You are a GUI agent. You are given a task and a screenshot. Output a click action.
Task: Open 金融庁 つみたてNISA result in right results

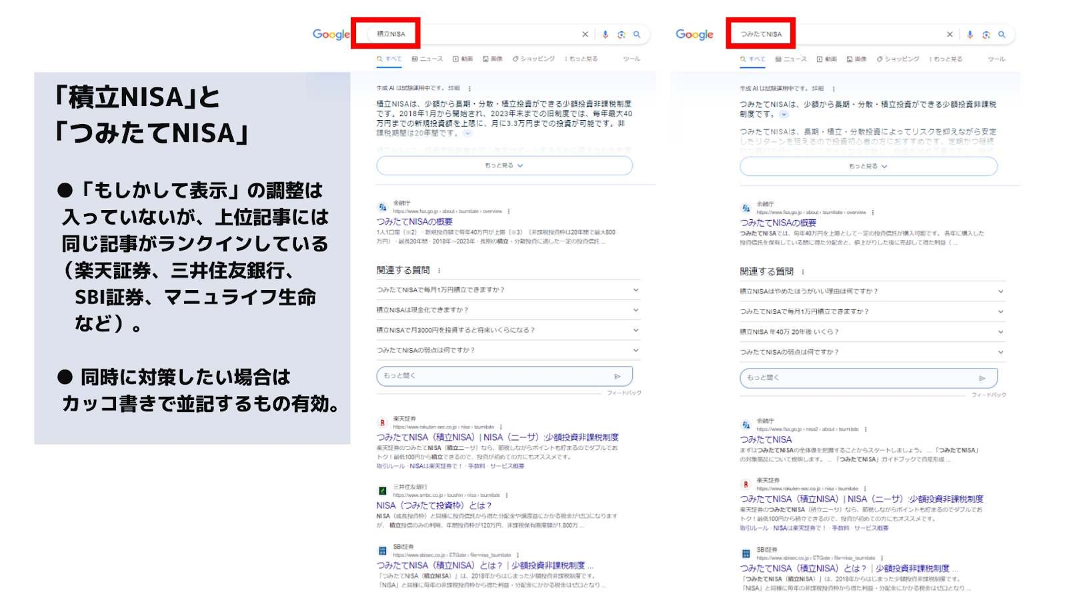(766, 439)
